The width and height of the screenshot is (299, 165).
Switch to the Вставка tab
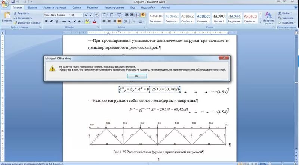pos(33,7)
